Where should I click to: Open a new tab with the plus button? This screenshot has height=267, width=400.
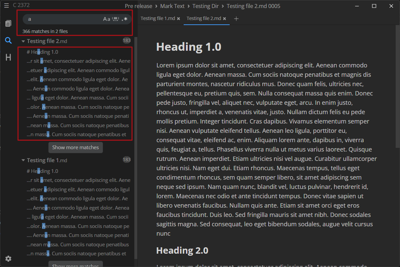pyautogui.click(x=236, y=19)
